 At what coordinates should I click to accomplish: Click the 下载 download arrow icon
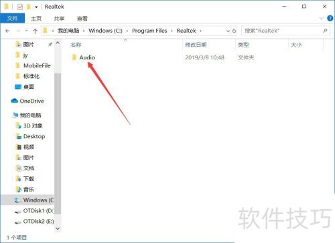[19, 179]
